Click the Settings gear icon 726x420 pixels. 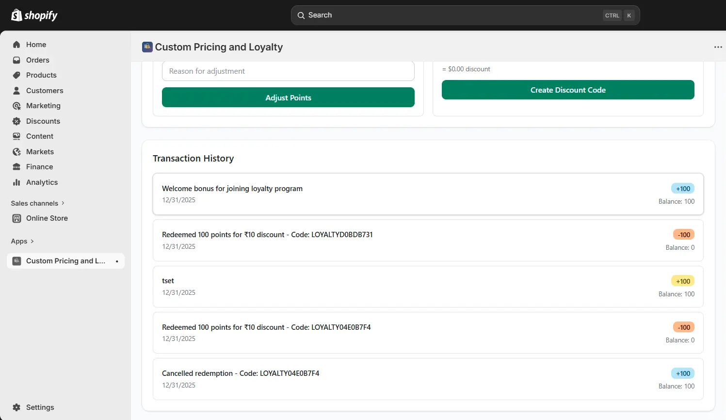point(17,407)
